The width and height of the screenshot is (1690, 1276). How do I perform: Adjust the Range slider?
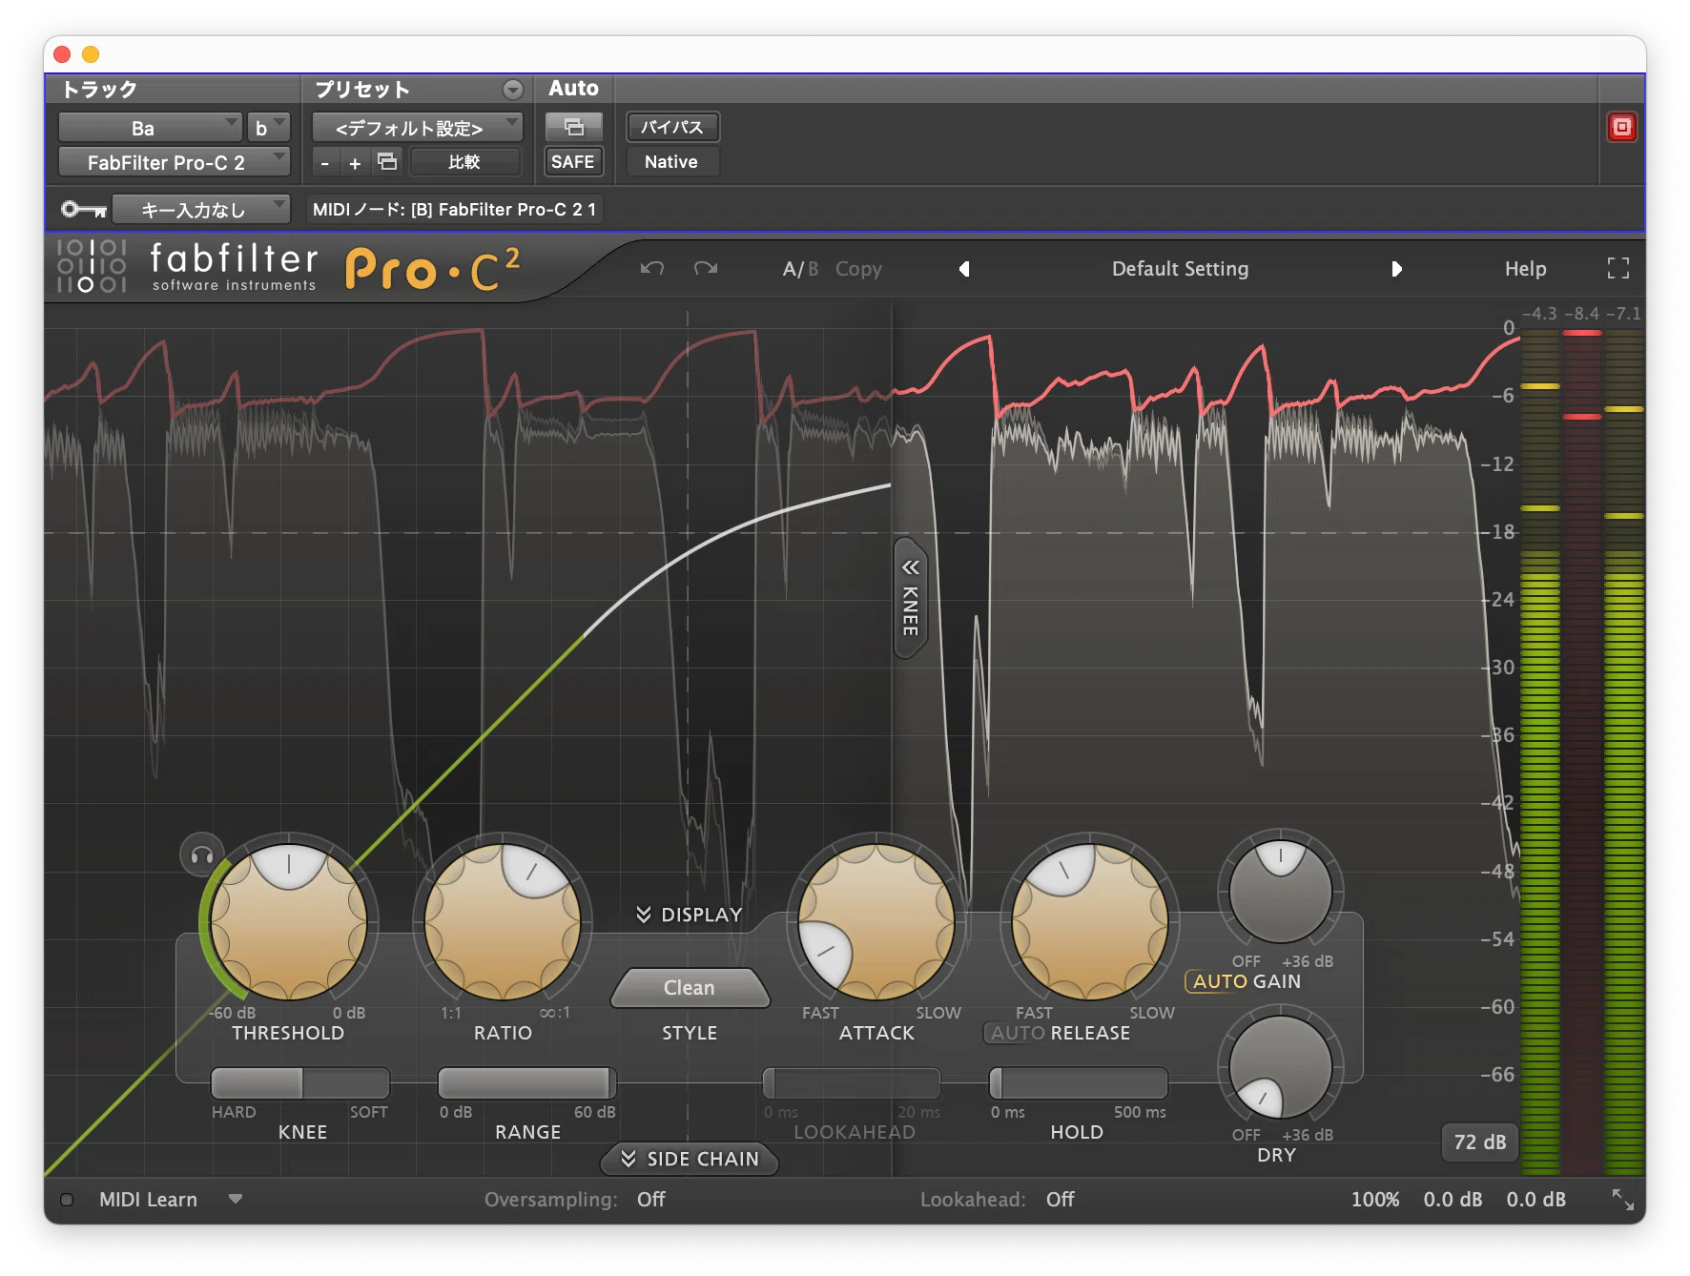(x=527, y=1083)
